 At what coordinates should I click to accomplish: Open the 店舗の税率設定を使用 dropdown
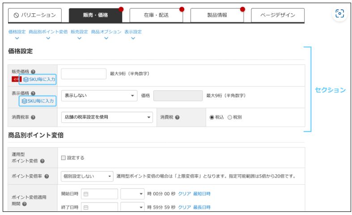107,118
